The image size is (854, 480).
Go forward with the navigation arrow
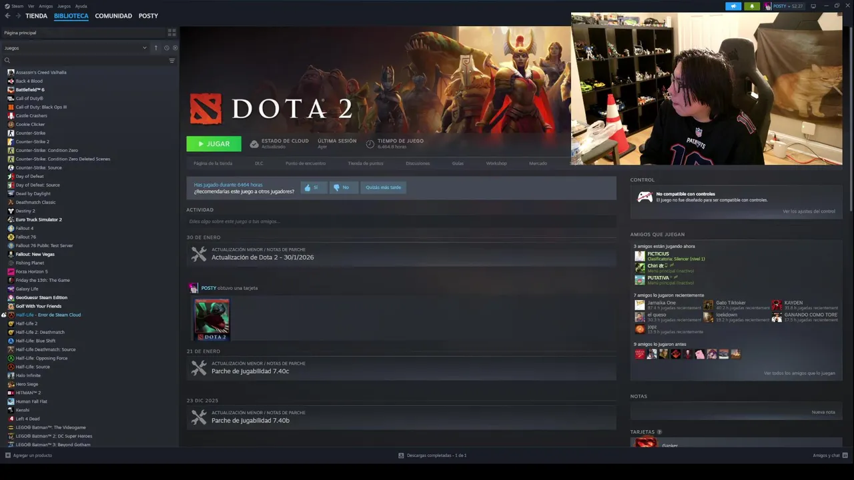click(x=17, y=16)
